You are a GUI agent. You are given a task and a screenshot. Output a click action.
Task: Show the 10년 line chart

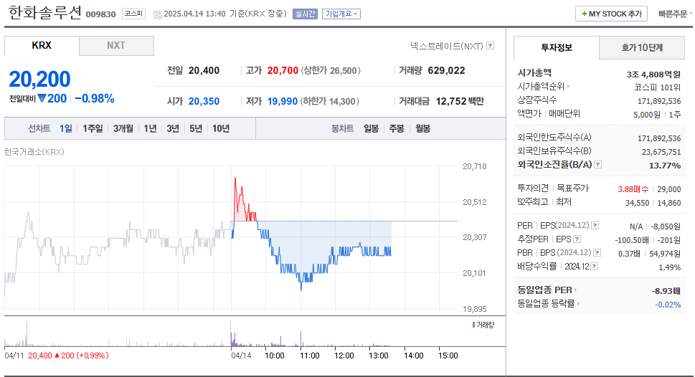[221, 128]
